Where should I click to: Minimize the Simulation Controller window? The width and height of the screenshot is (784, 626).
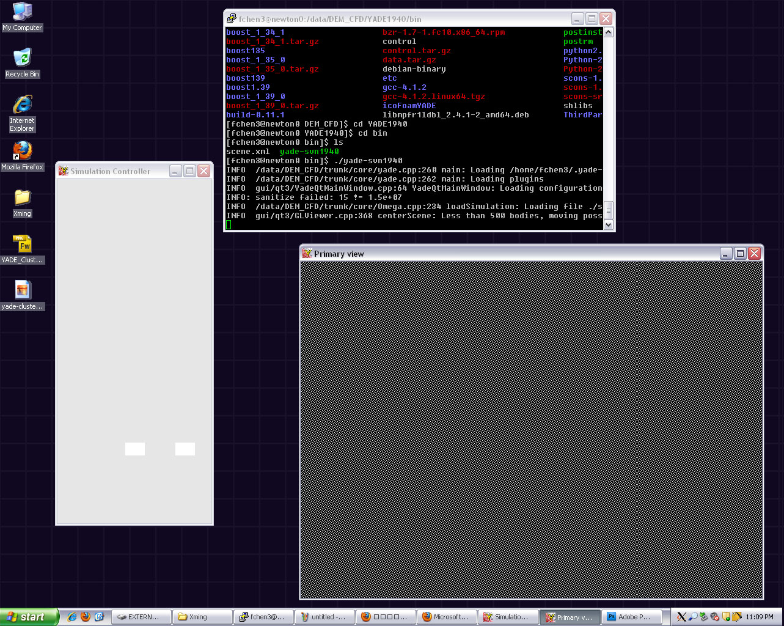coord(175,171)
